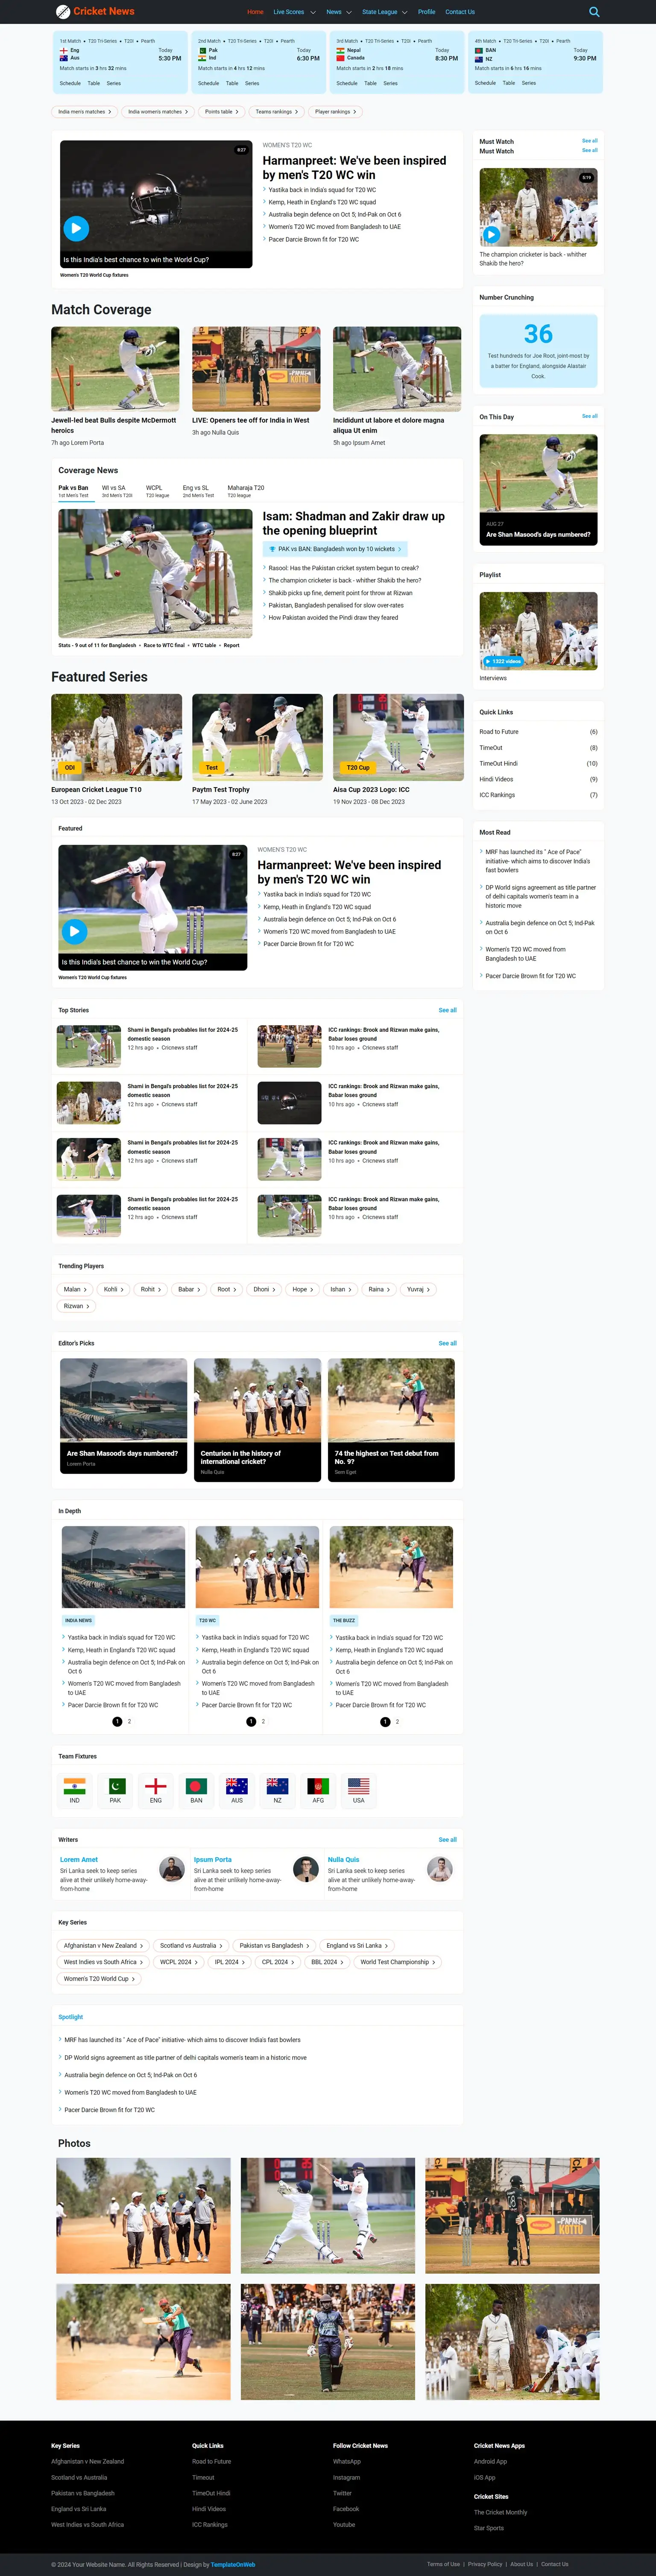656x2576 pixels.
Task: Open Nulla Quis's writer avatar
Action: pos(440,1868)
